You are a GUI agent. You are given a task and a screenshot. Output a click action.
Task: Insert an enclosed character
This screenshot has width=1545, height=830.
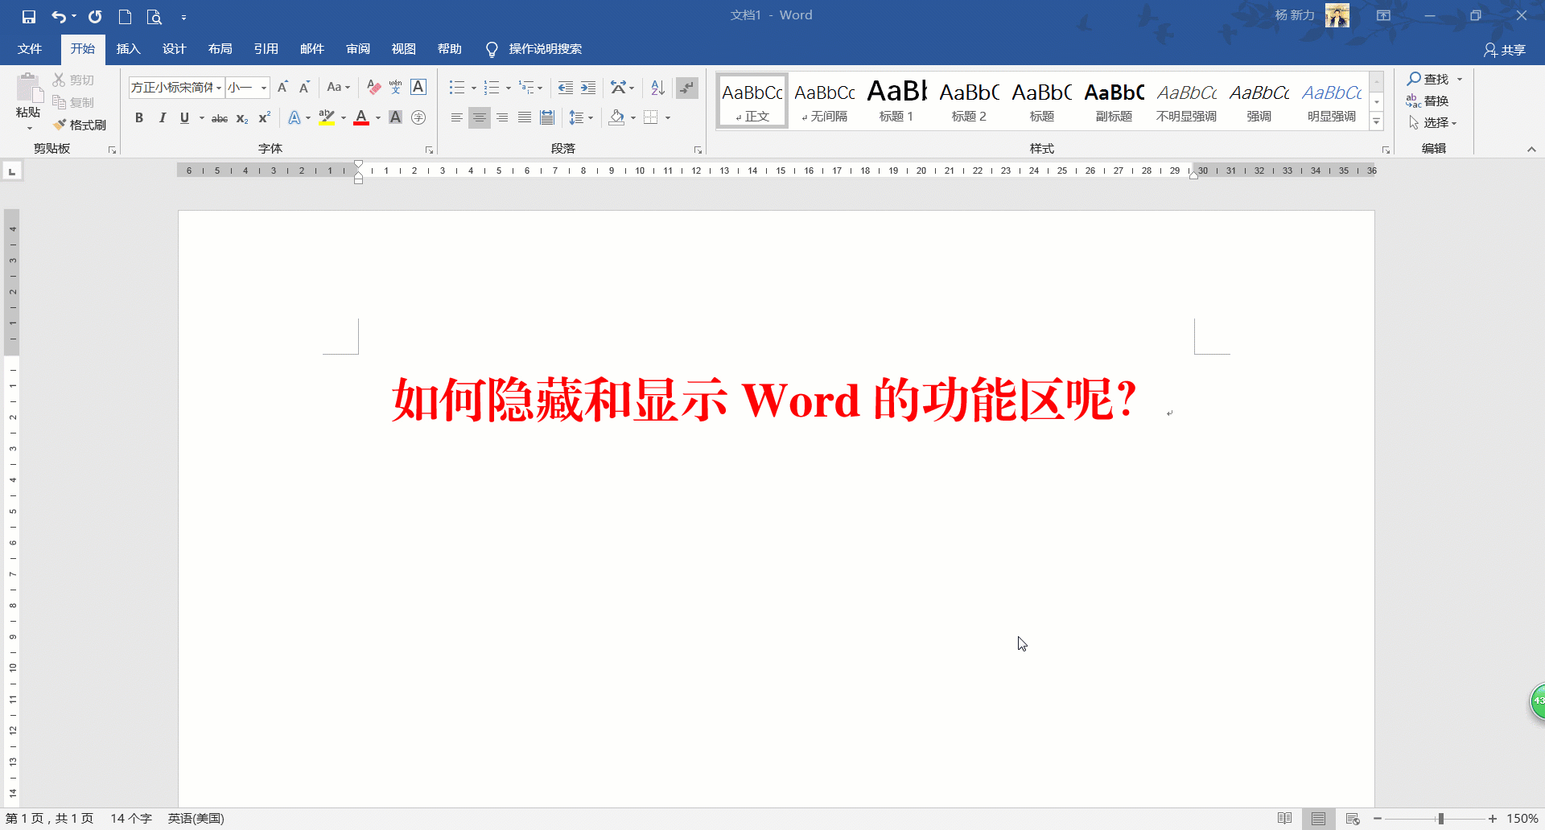(418, 118)
